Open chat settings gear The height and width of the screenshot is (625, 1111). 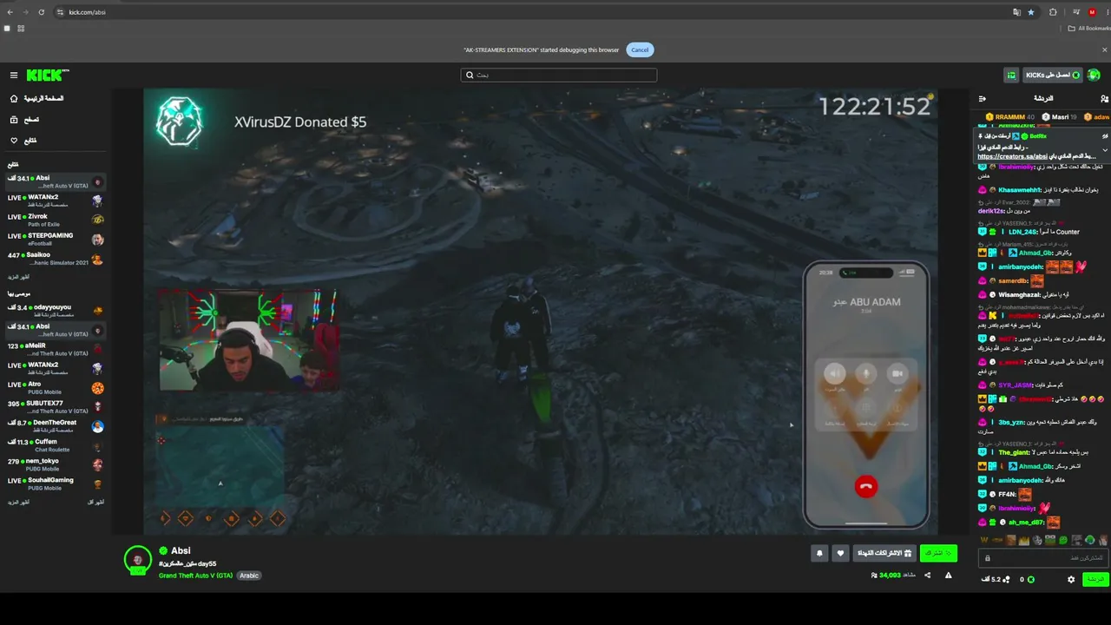click(1071, 579)
